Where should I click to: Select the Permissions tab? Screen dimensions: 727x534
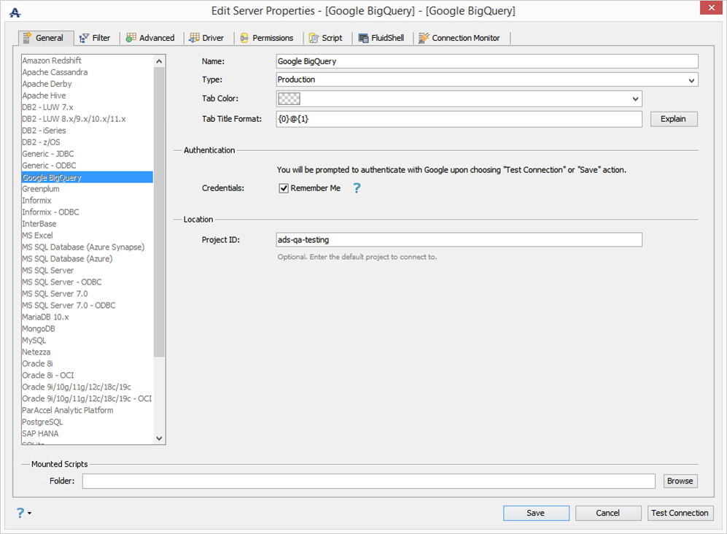[267, 38]
